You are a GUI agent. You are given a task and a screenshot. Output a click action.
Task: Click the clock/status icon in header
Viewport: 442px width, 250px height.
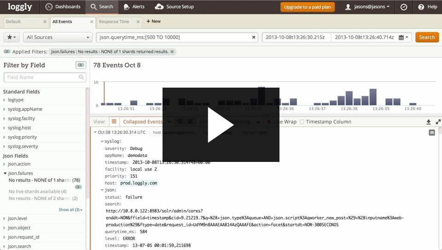tap(404, 7)
